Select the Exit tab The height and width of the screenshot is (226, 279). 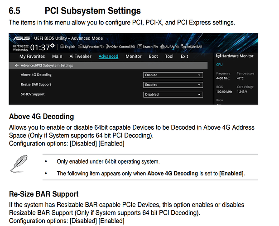pos(184,56)
